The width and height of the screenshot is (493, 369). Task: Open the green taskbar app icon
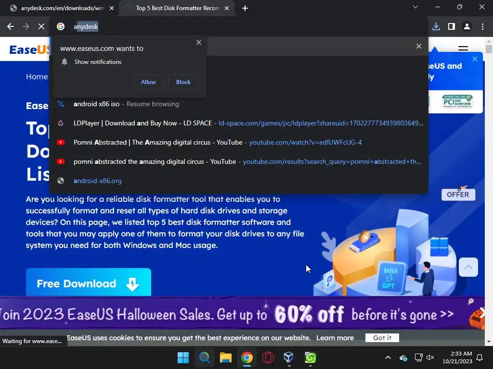click(311, 357)
